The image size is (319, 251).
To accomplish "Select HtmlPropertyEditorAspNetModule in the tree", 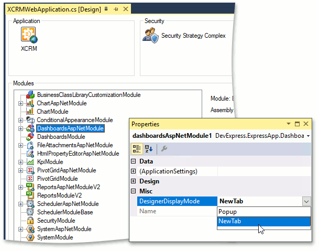I will pyautogui.click(x=78, y=154).
